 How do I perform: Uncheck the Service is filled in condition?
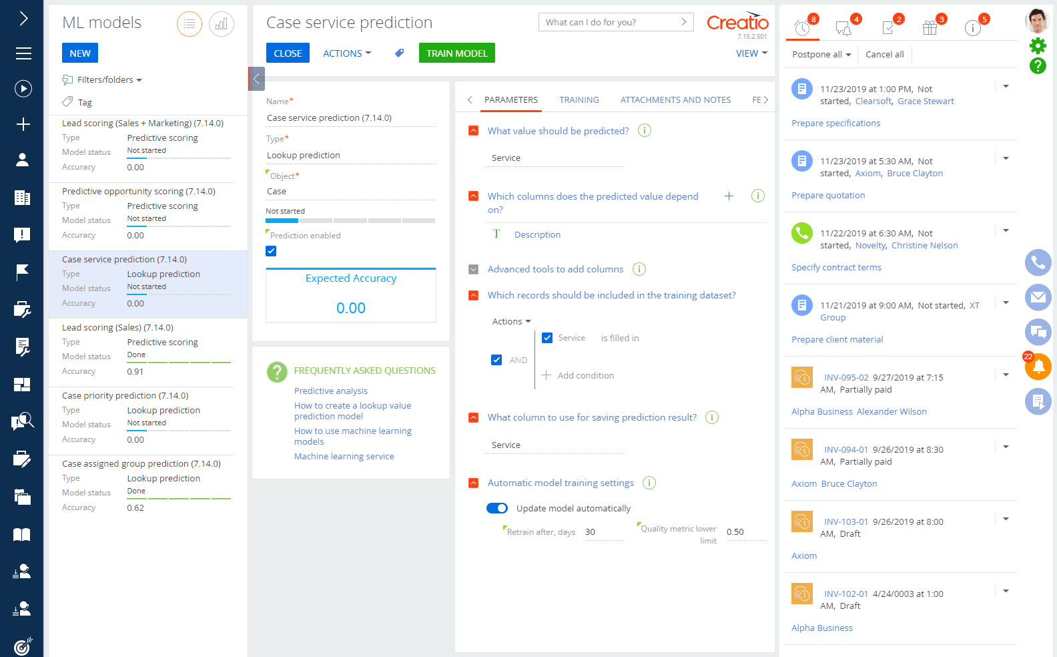click(547, 338)
